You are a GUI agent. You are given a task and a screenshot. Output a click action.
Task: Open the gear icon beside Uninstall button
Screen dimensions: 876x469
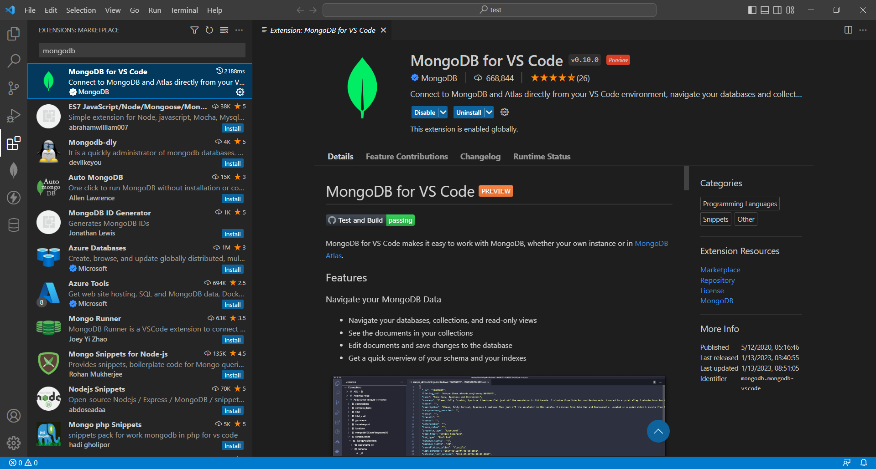(505, 112)
